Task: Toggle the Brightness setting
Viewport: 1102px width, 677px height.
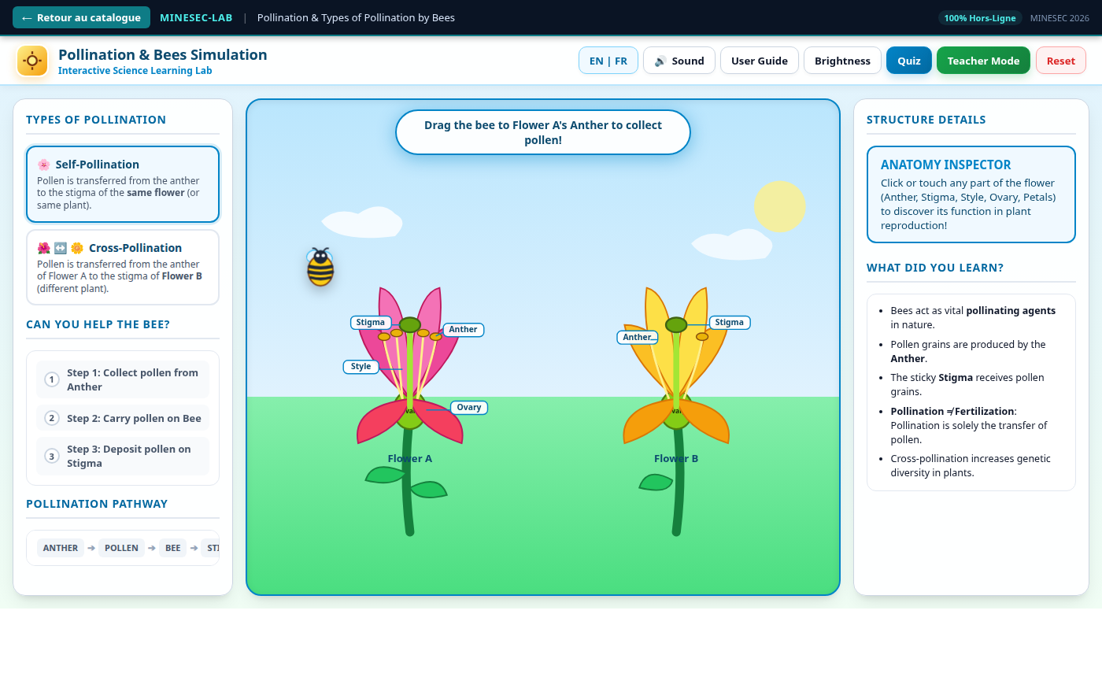Action: tap(842, 61)
